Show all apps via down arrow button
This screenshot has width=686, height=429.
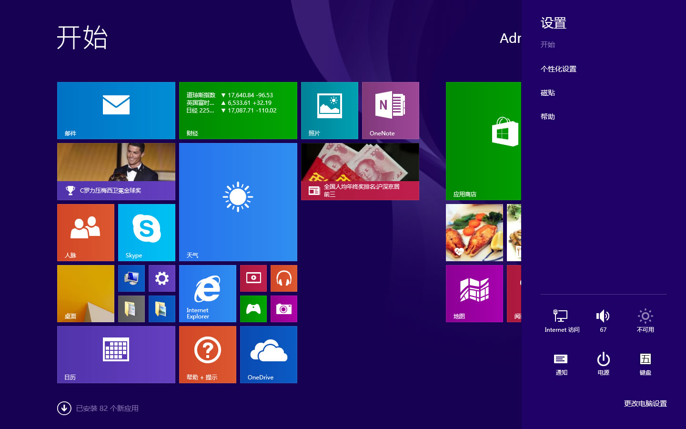point(64,408)
